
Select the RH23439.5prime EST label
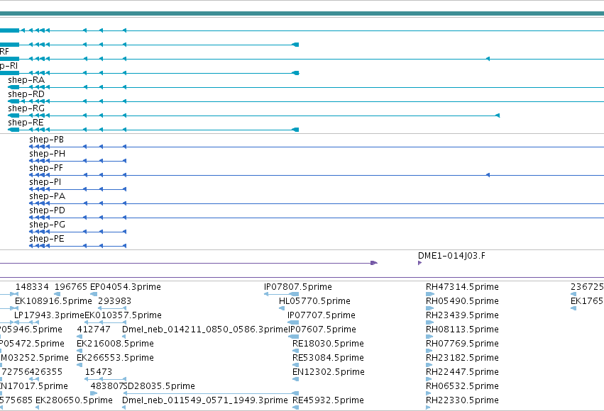tap(462, 315)
